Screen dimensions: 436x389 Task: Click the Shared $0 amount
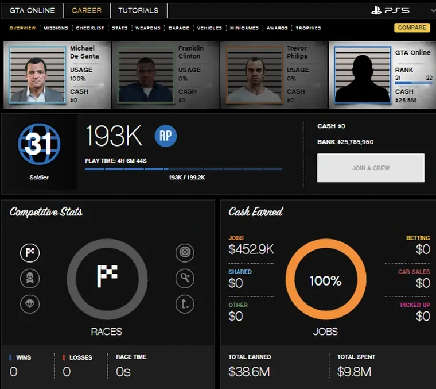[236, 283]
